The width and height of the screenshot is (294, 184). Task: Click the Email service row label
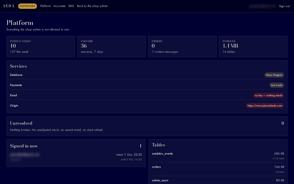13,95
